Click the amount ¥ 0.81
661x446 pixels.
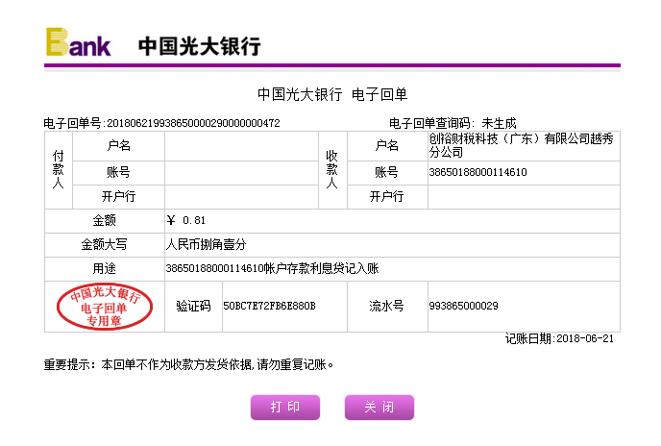click(x=186, y=220)
